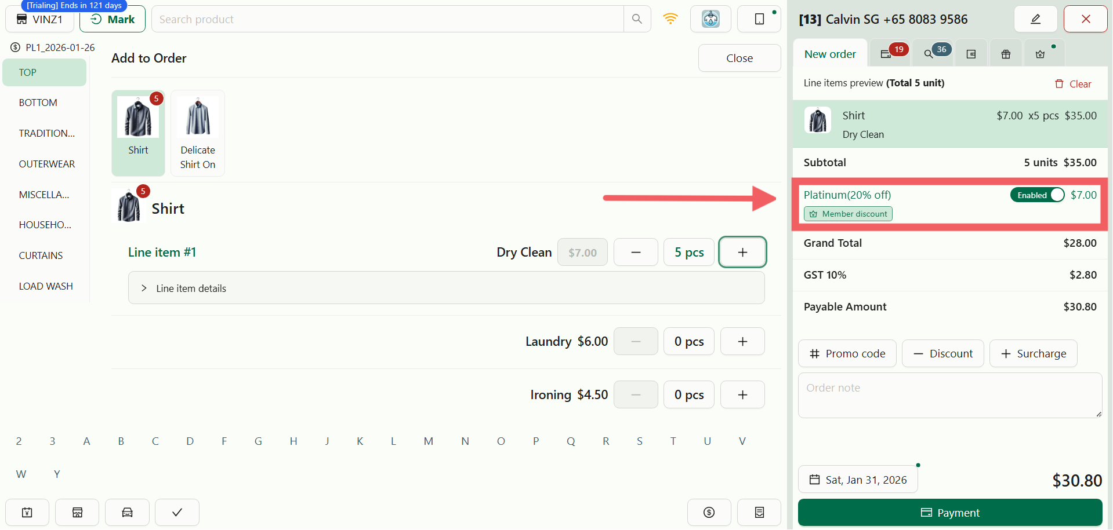This screenshot has height=530, width=1113.
Task: Filter products by number 2
Action: [19, 441]
